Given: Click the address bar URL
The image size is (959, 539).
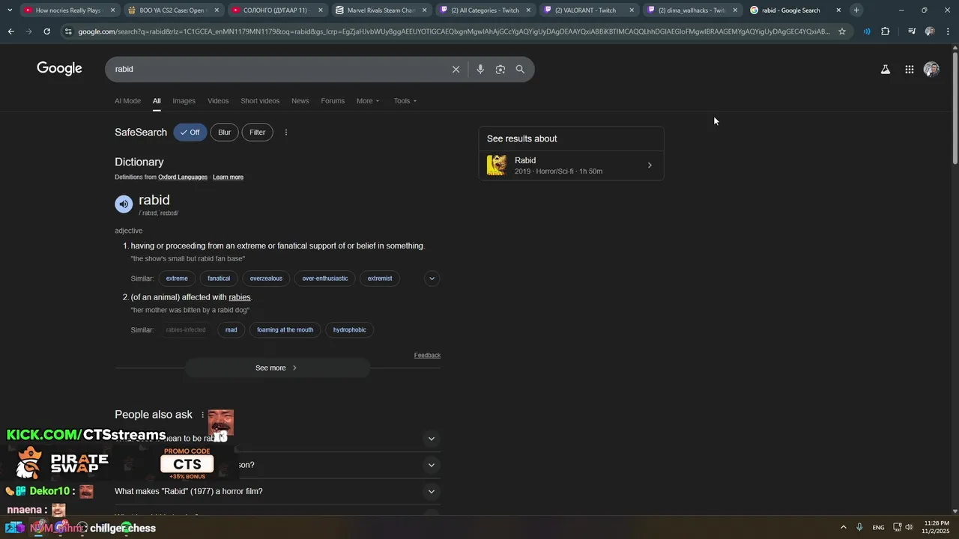Looking at the screenshot, I should 453,31.
